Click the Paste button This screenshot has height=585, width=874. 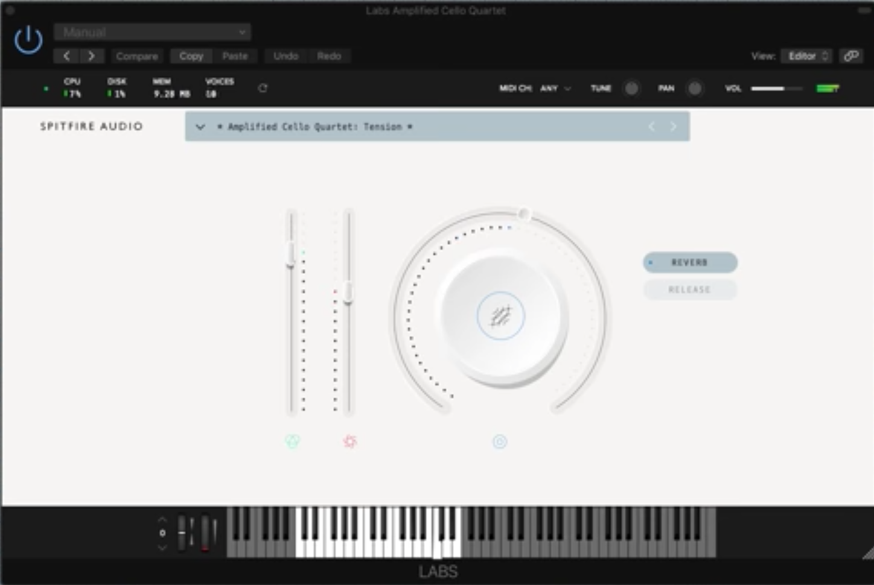235,56
